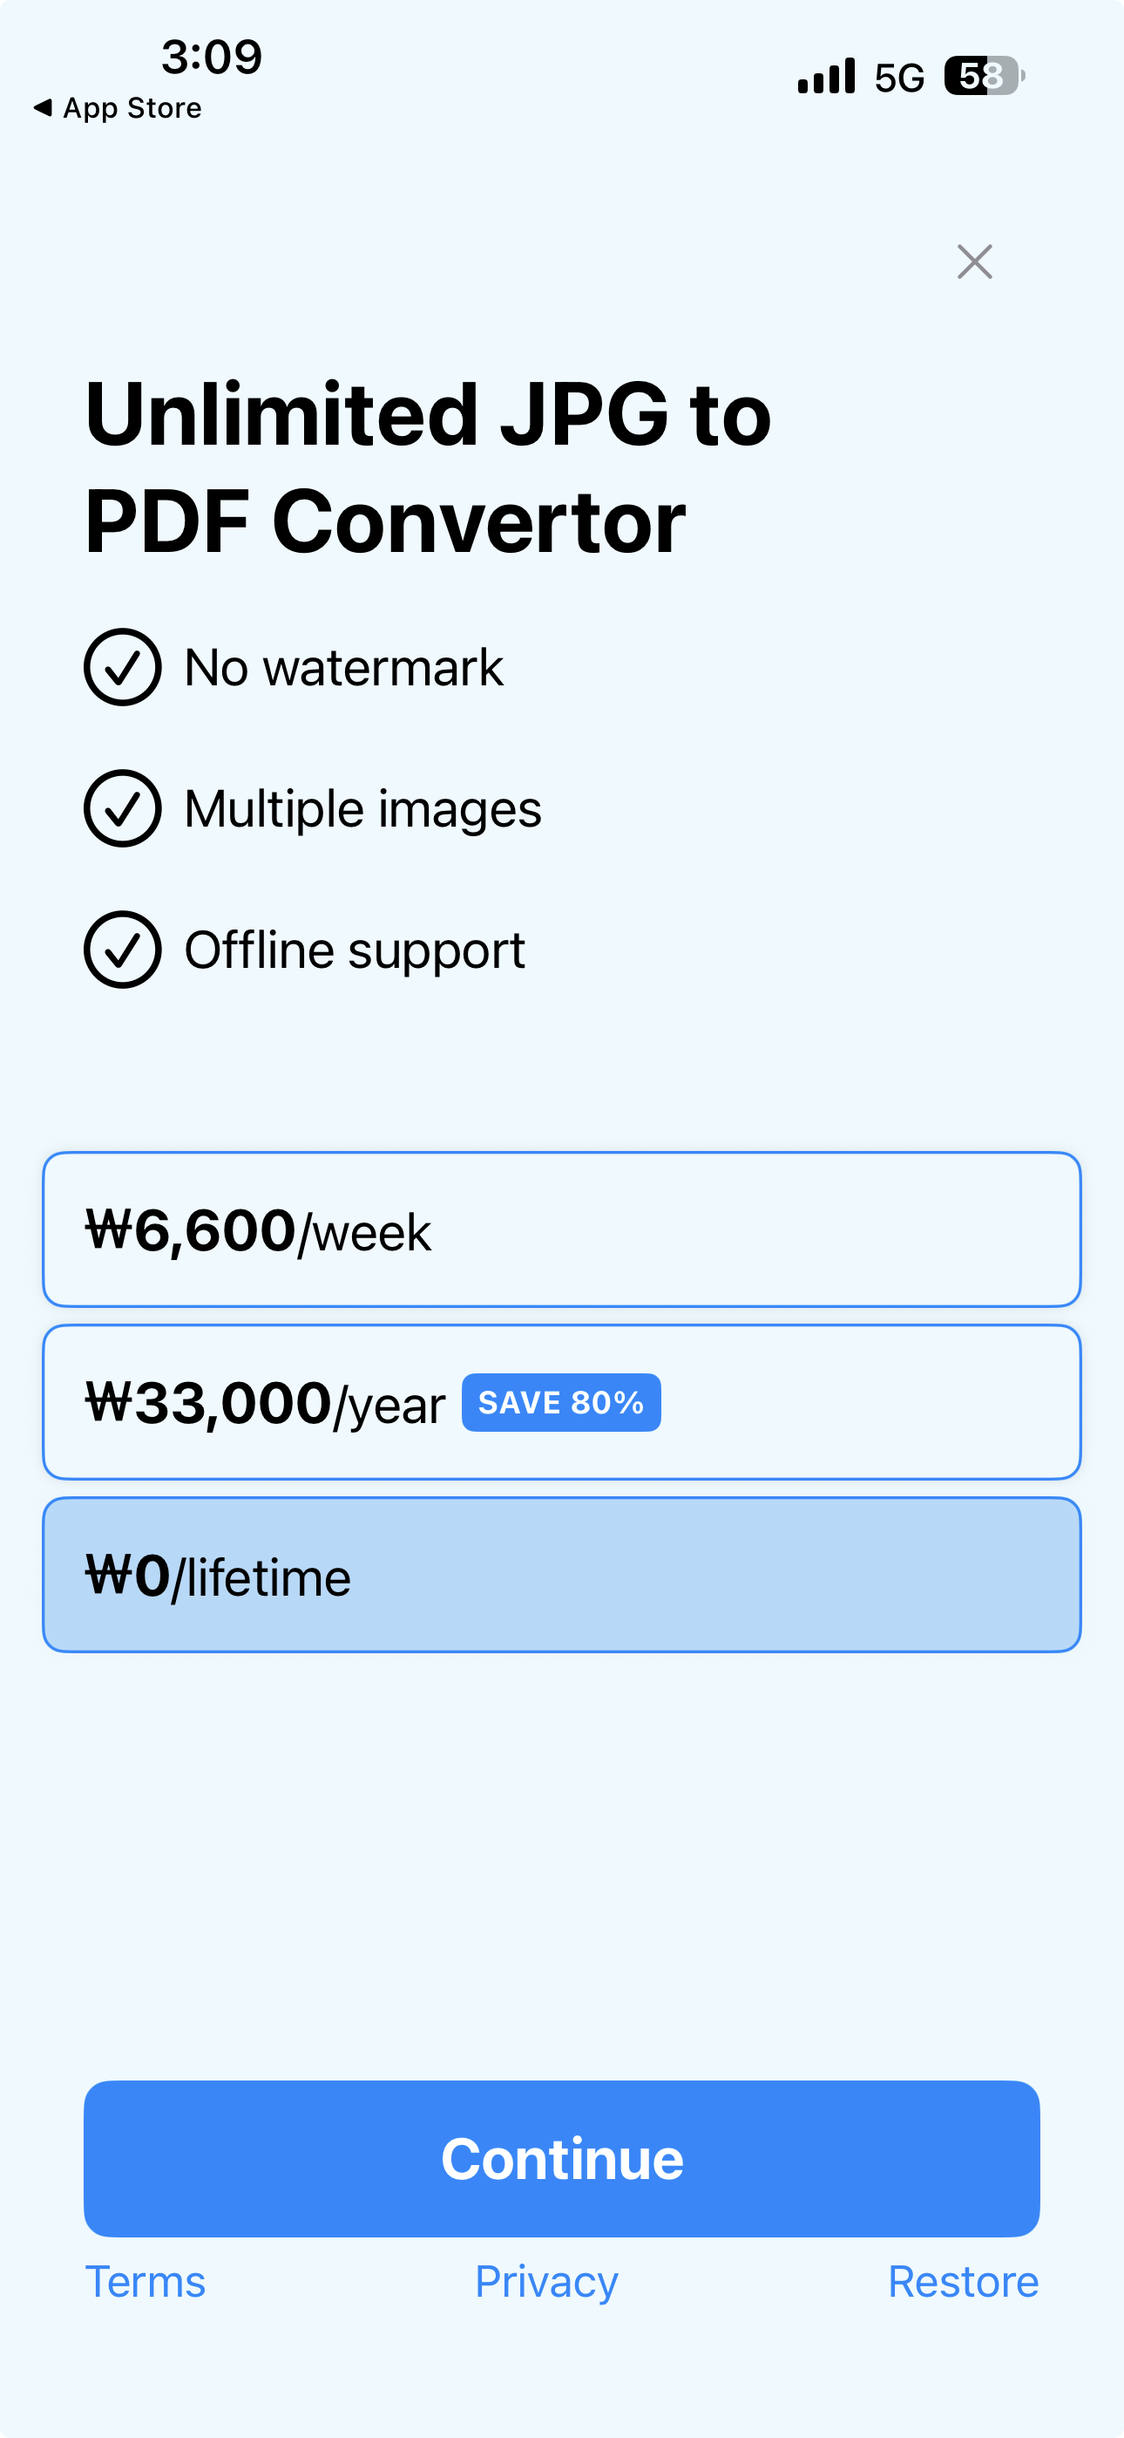Open the Privacy link

coord(547,2282)
